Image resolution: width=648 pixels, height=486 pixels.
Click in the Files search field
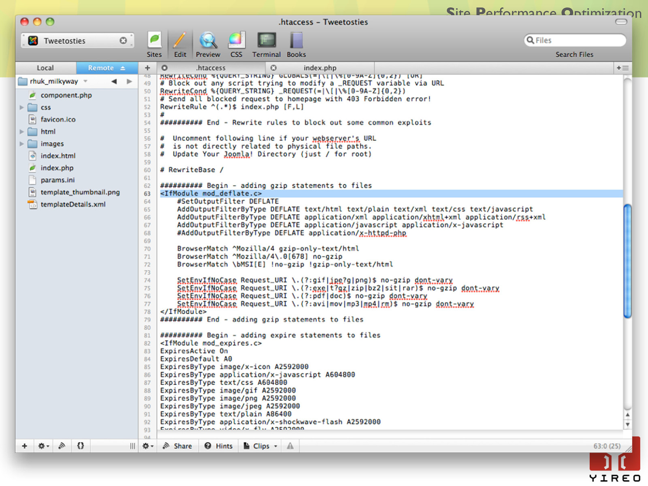[x=575, y=40]
